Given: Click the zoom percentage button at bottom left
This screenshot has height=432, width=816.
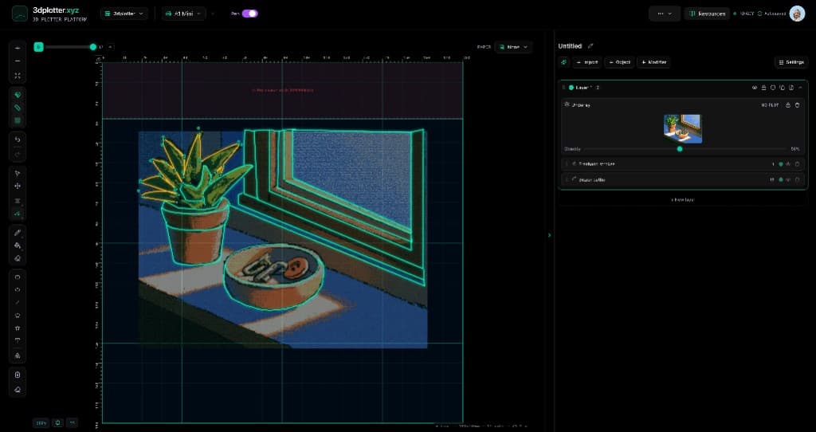Looking at the screenshot, I should 41,422.
